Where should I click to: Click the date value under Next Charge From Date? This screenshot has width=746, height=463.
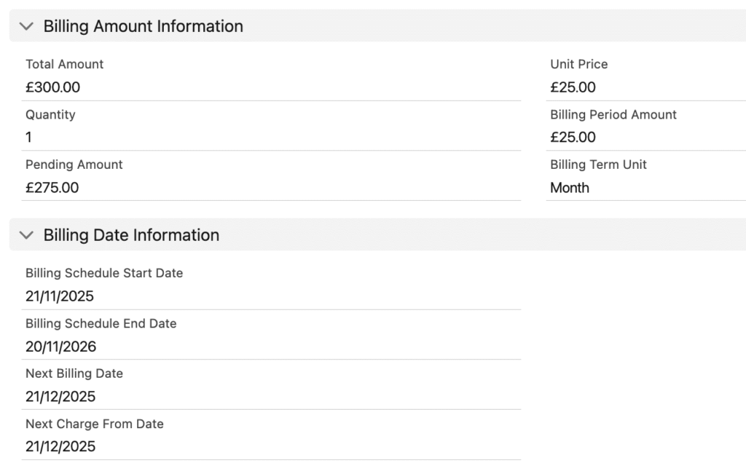(60, 446)
